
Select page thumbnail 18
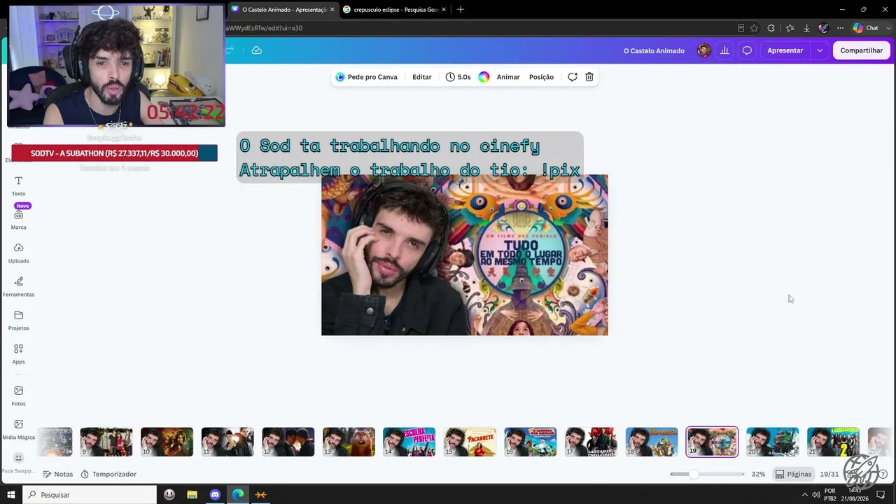point(652,442)
